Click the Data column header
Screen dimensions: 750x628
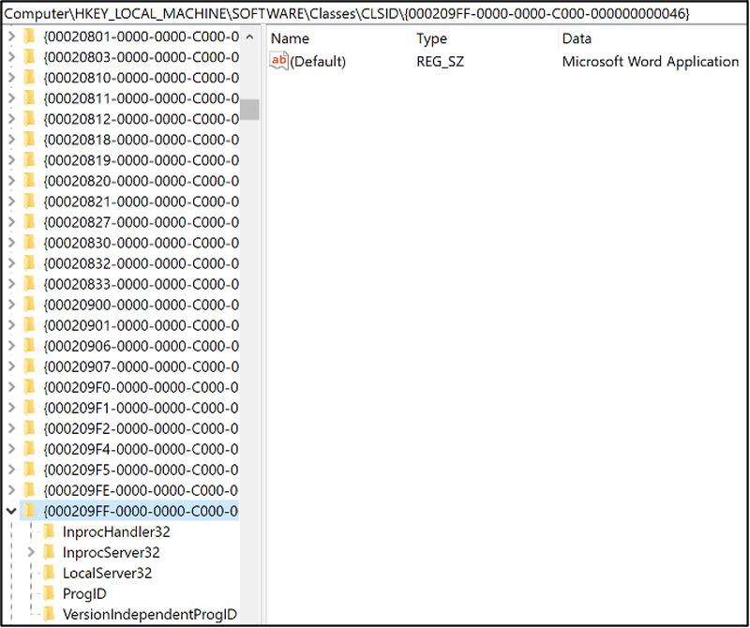pyautogui.click(x=577, y=38)
